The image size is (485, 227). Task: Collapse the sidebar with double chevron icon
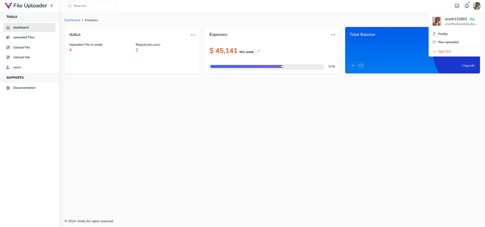[x=52, y=6]
